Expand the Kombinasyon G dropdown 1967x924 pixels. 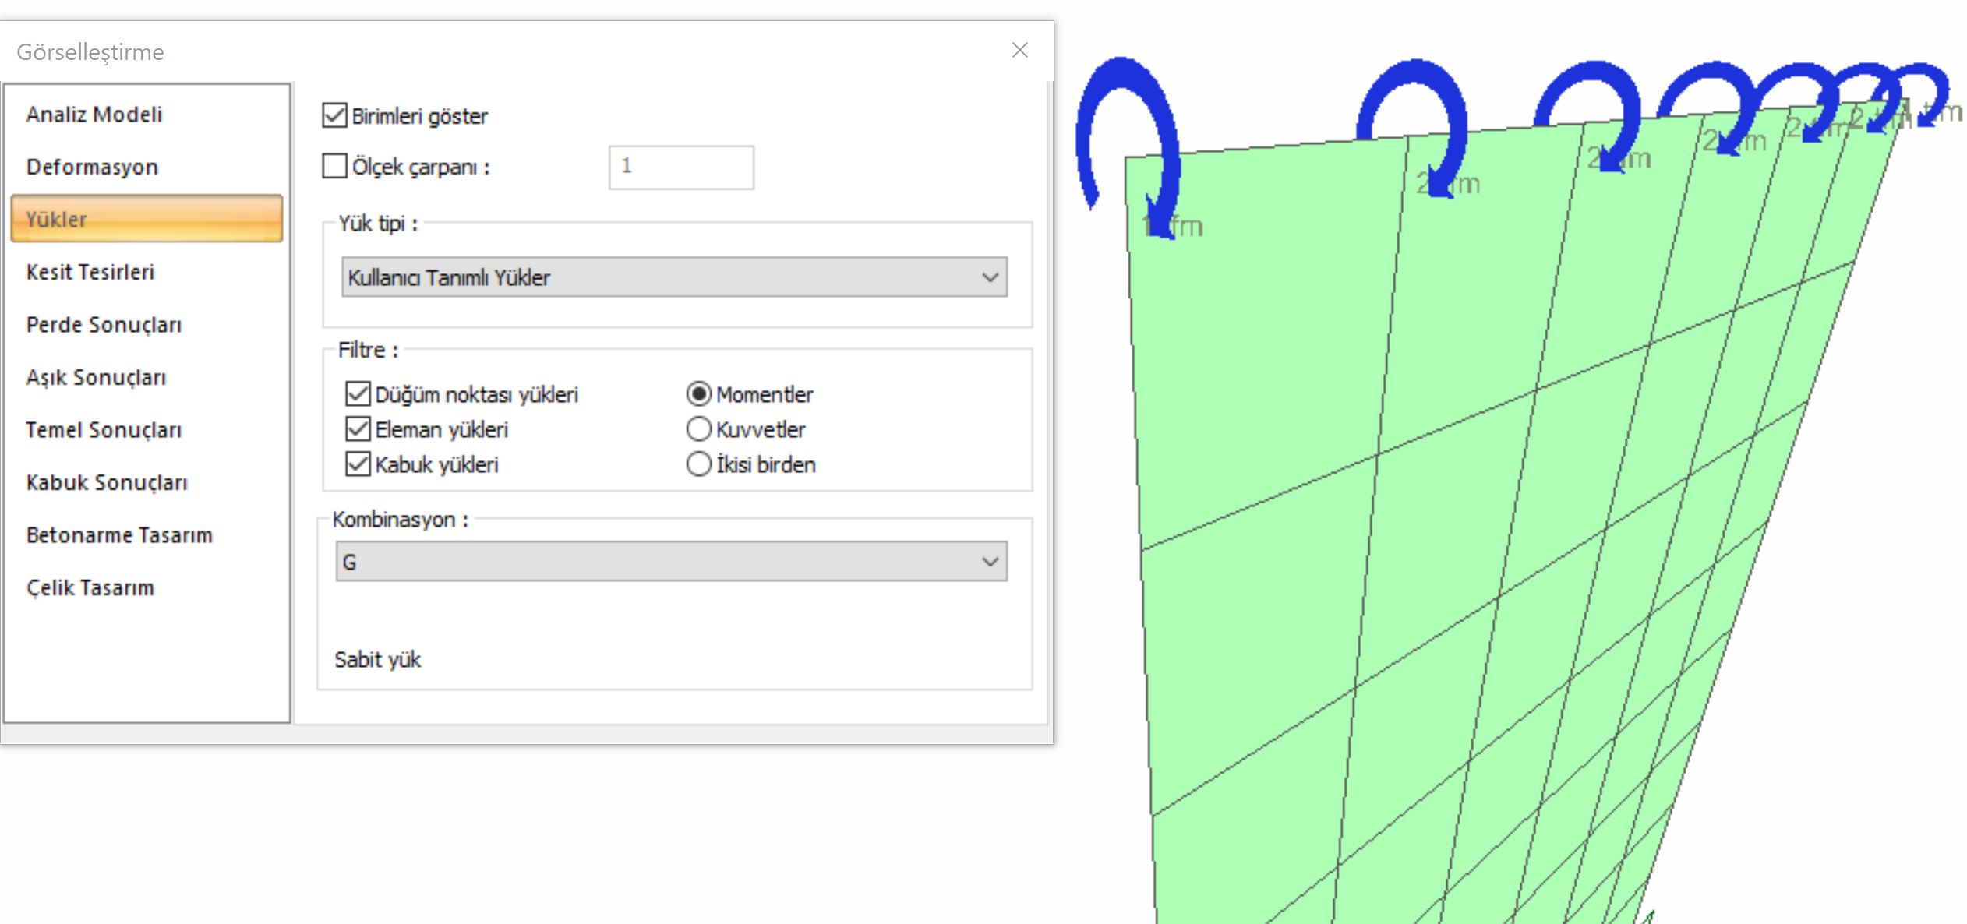coord(671,562)
